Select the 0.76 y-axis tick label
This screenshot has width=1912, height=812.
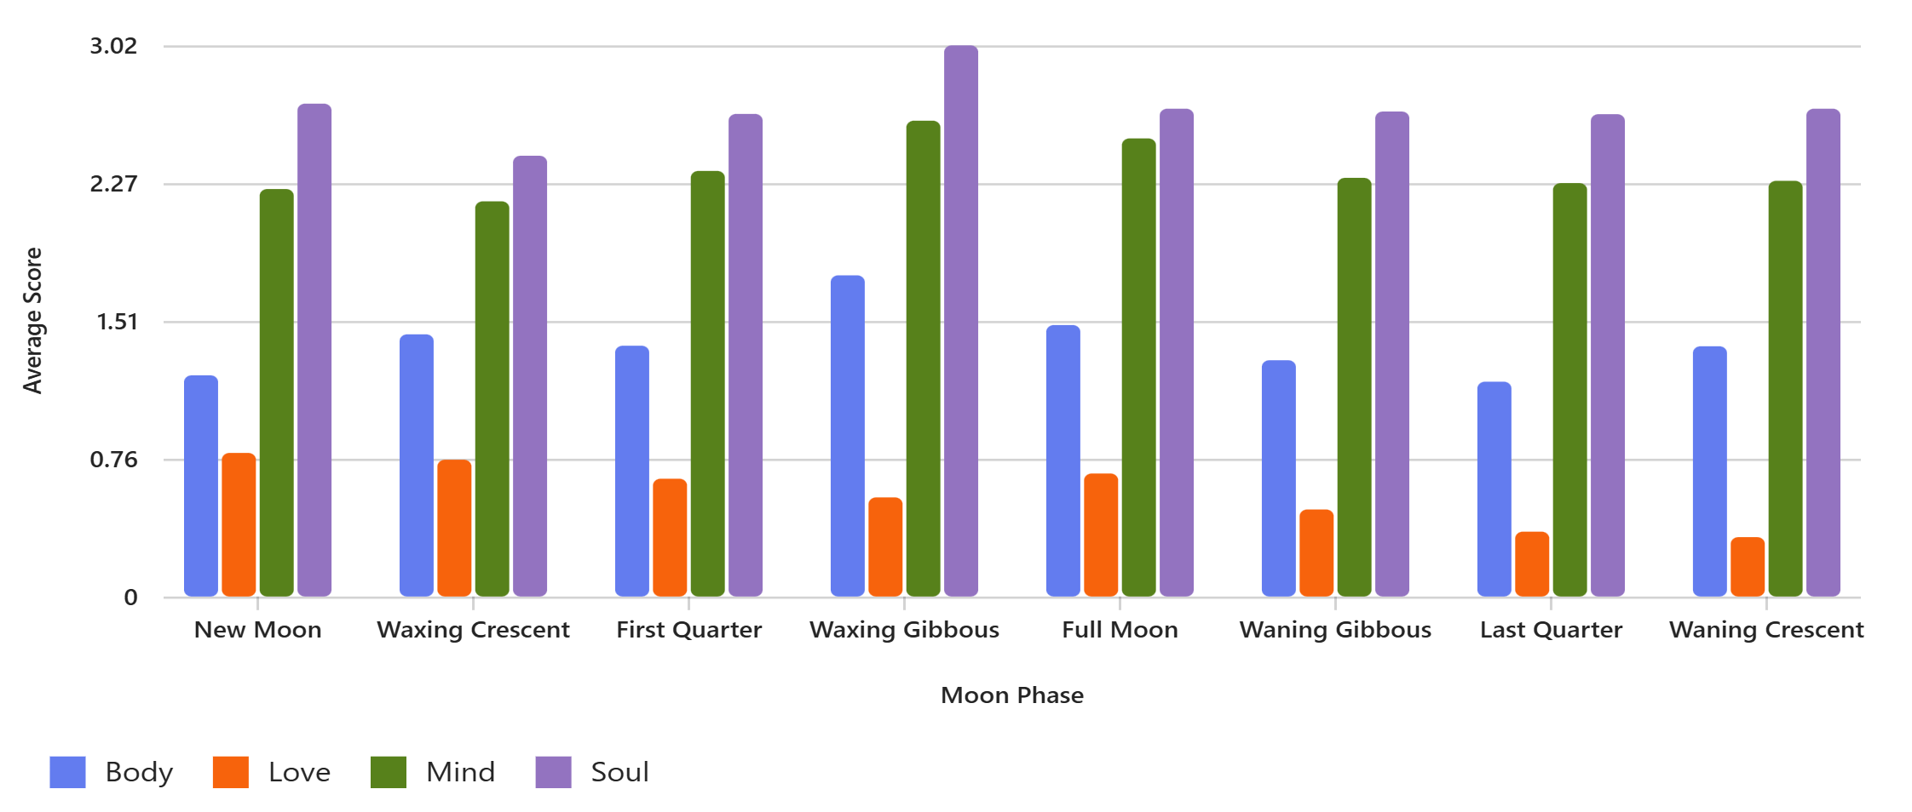point(113,460)
